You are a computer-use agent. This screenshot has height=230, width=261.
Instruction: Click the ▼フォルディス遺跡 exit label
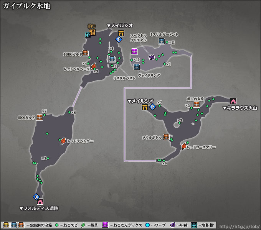(x=39, y=209)
